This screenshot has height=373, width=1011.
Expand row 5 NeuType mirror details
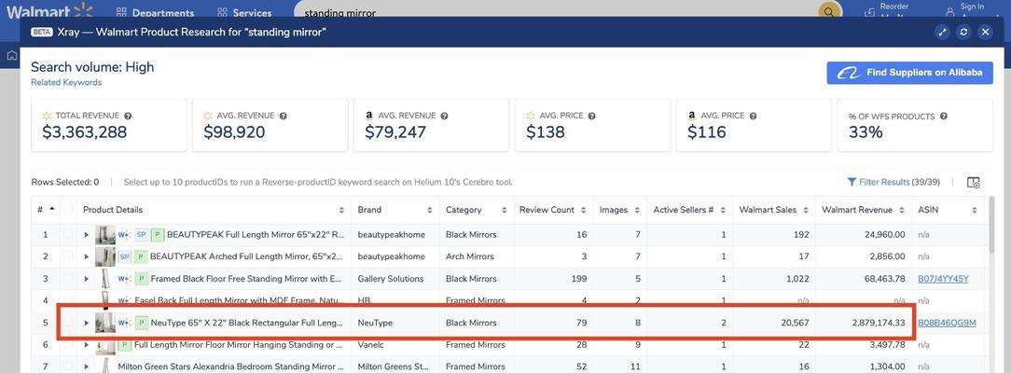(87, 322)
